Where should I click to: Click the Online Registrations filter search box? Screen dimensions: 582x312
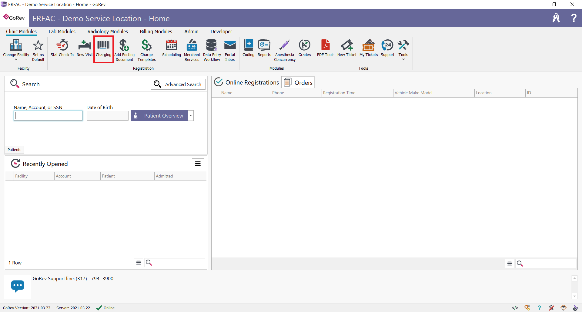click(x=546, y=264)
